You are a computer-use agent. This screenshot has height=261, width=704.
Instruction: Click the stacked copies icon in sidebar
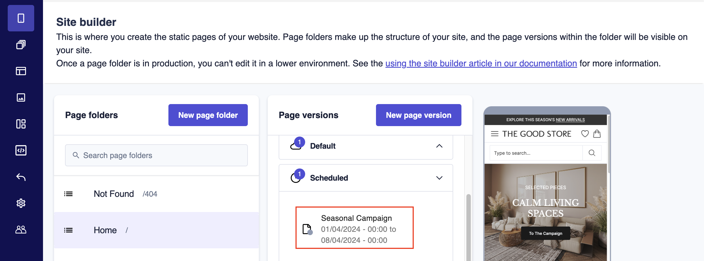[x=21, y=45]
